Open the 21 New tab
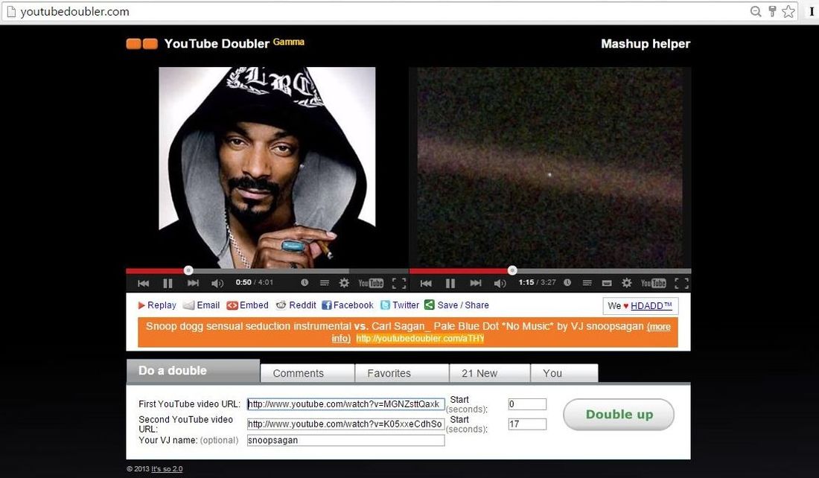The height and width of the screenshot is (478, 819). (x=489, y=373)
